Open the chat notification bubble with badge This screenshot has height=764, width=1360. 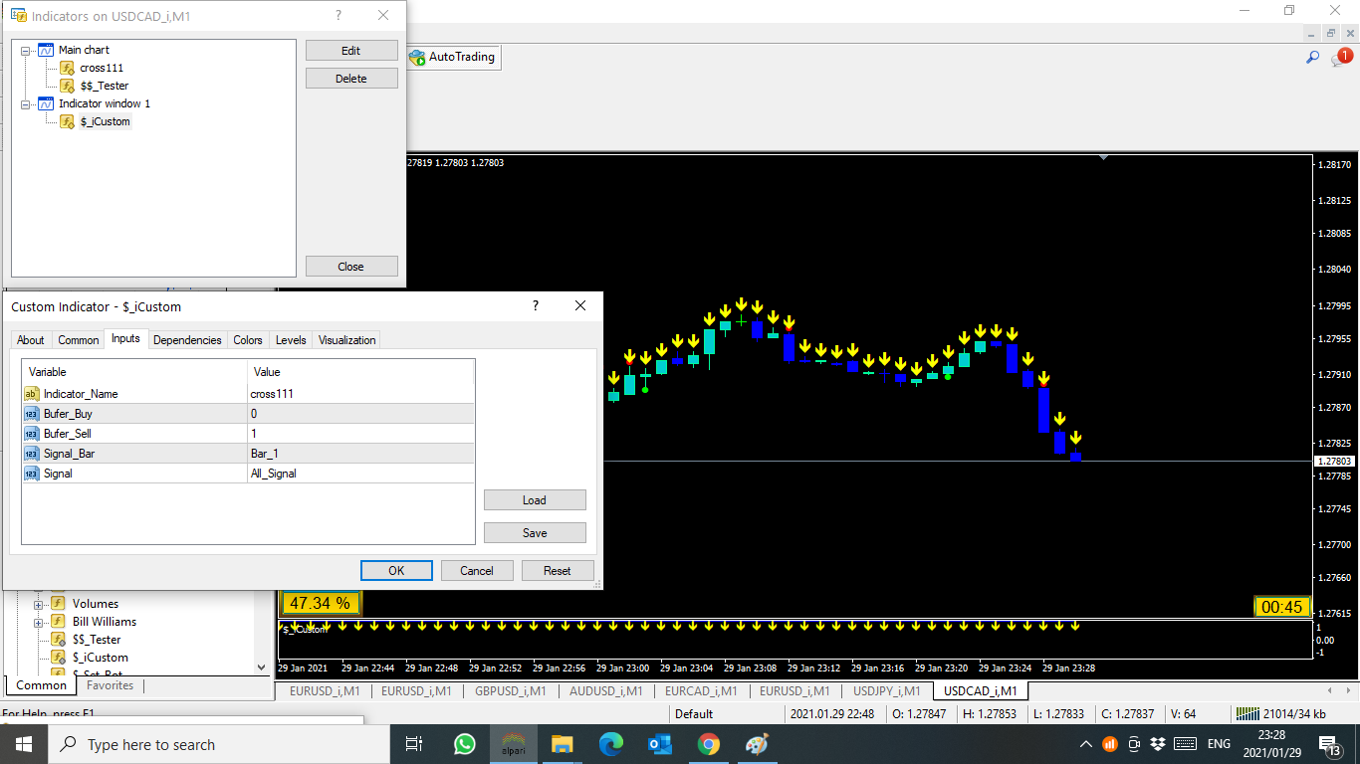click(x=1341, y=58)
